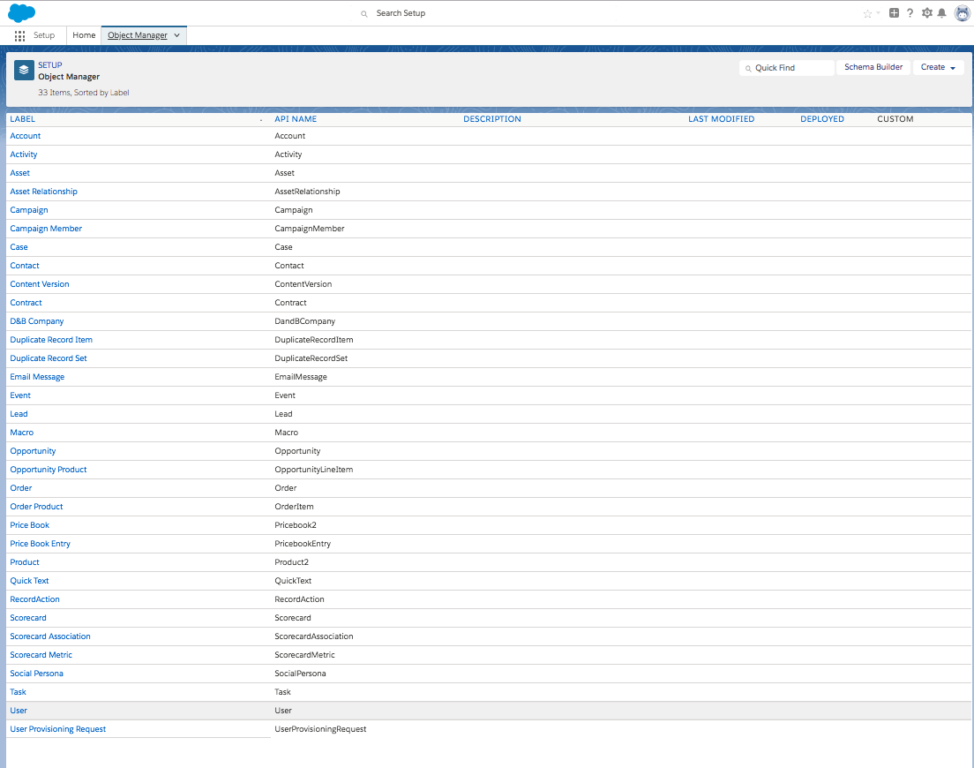Open the setup gear icon menu
The image size is (974, 768).
[x=926, y=13]
